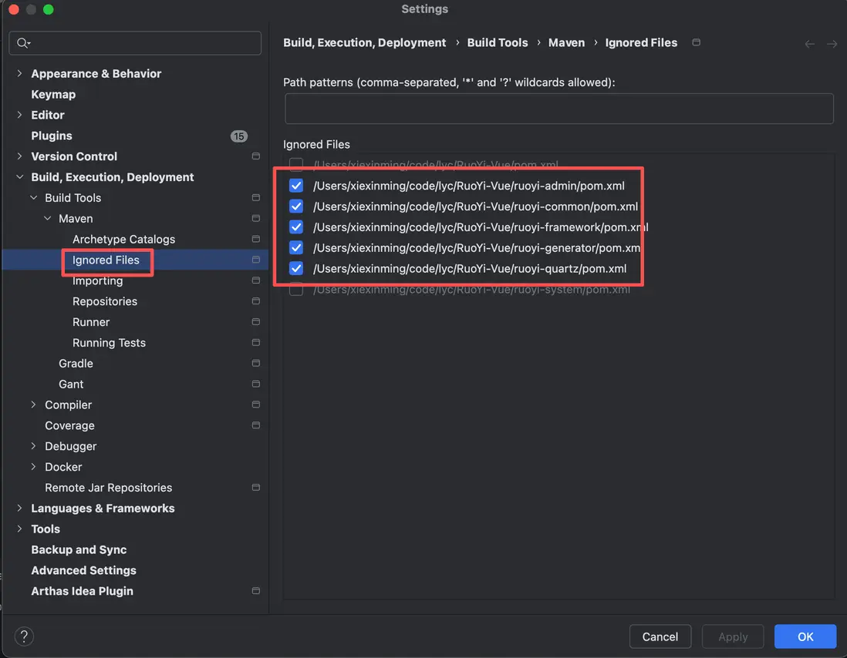Check the ruoyi-system/pom.xml checkbox
847x658 pixels.
tap(296, 290)
